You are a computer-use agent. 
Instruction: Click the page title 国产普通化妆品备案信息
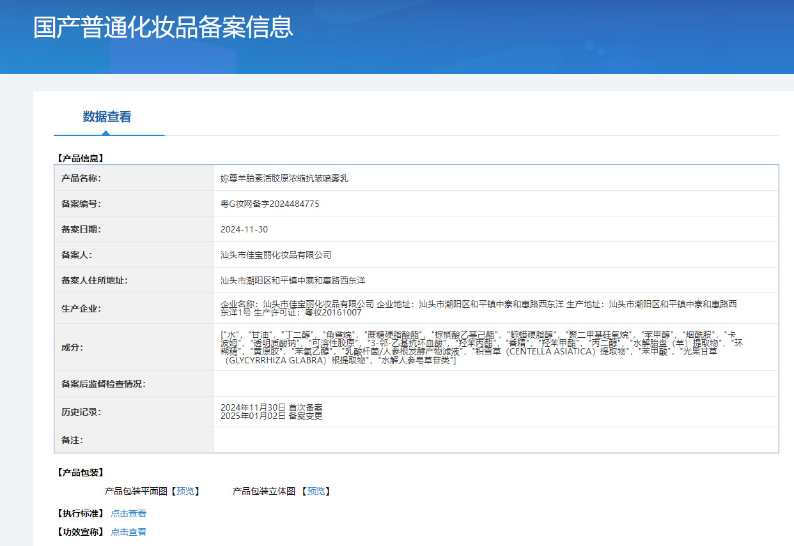(163, 27)
